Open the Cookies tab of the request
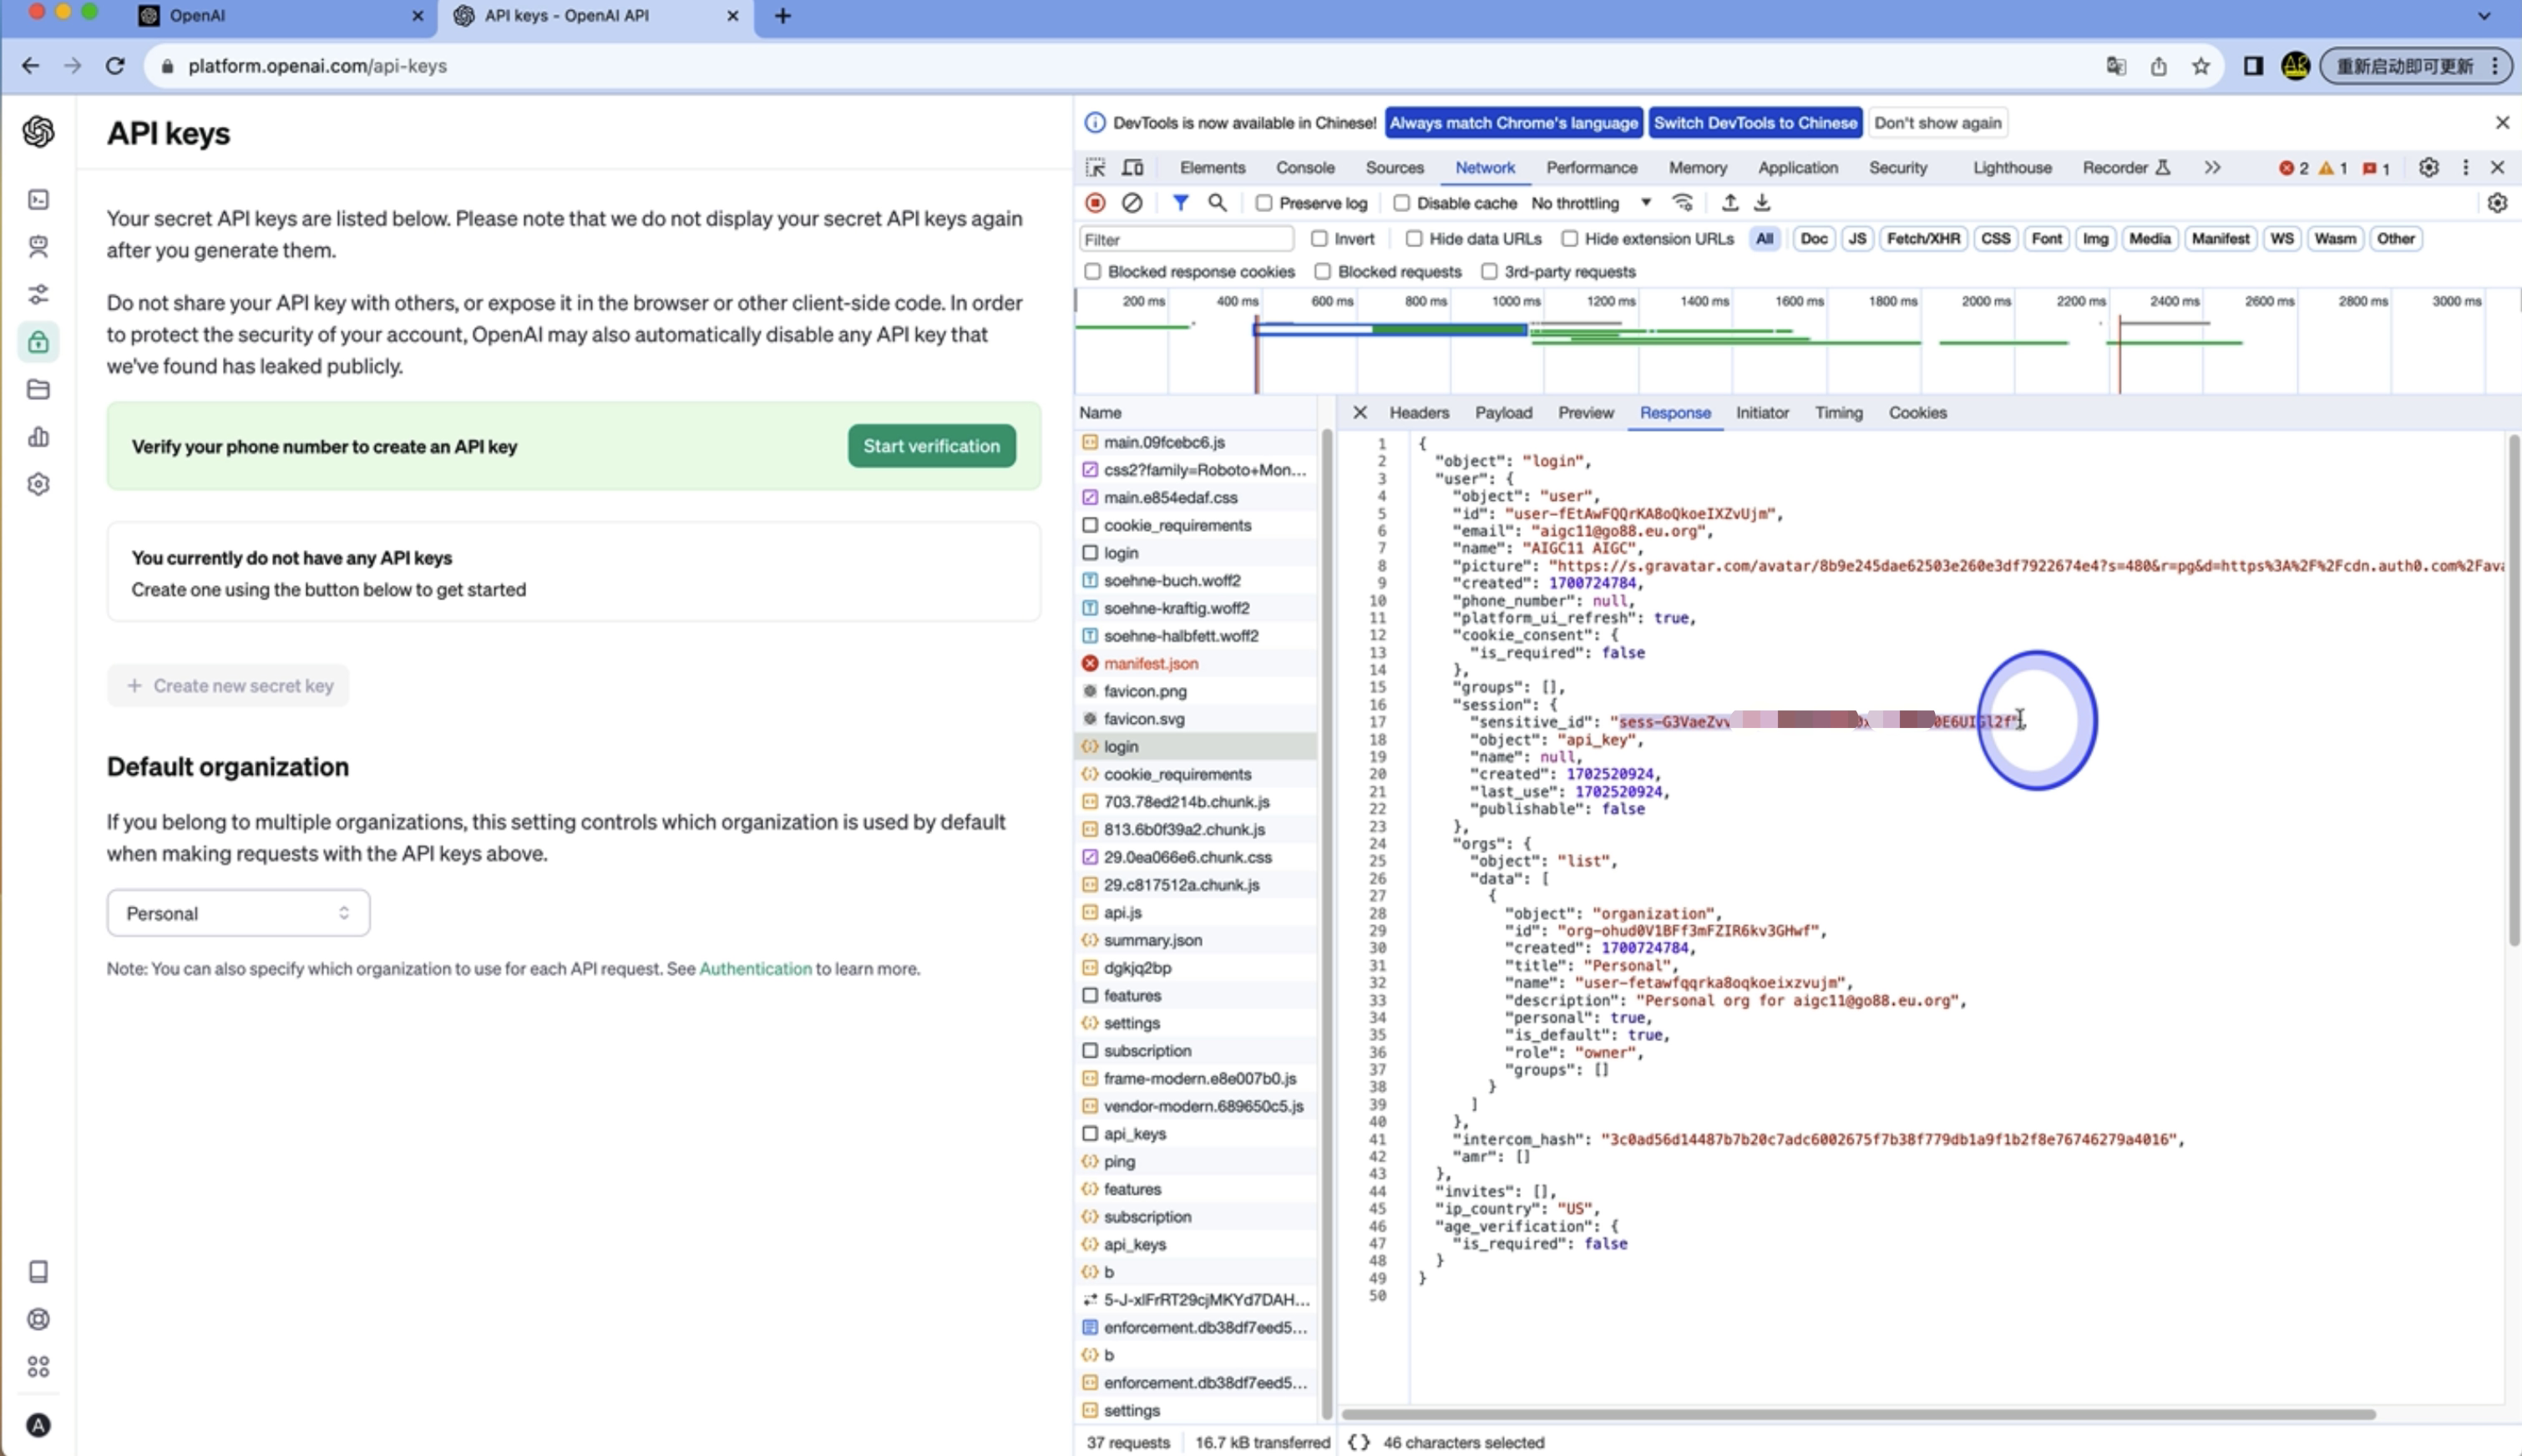The width and height of the screenshot is (2522, 1456). [1917, 413]
